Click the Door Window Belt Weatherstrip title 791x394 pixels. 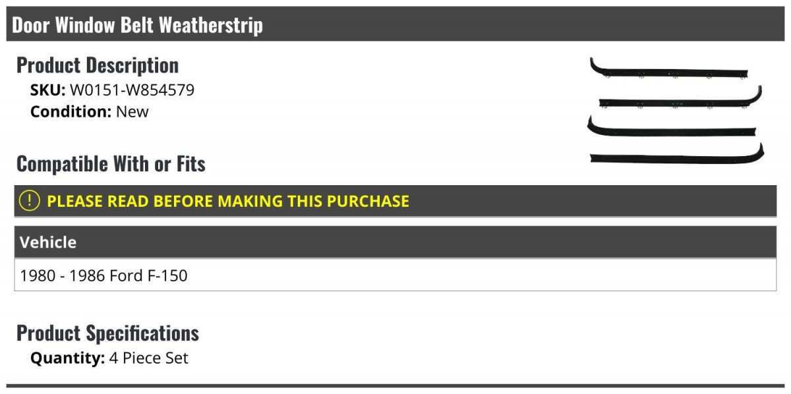pyautogui.click(x=137, y=25)
